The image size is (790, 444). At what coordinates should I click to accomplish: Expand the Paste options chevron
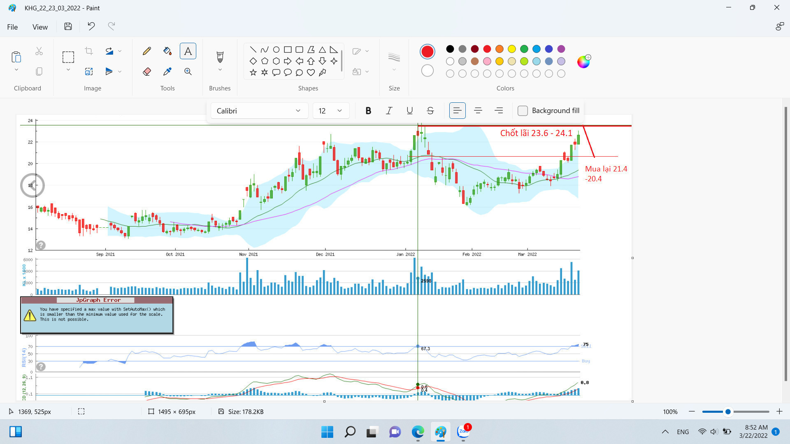pos(16,70)
